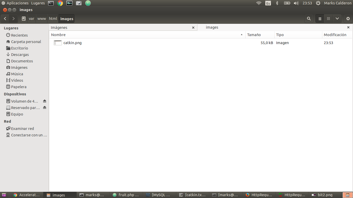Switch to icon grid view
Screen dimensions: 353x198
pos(328,19)
